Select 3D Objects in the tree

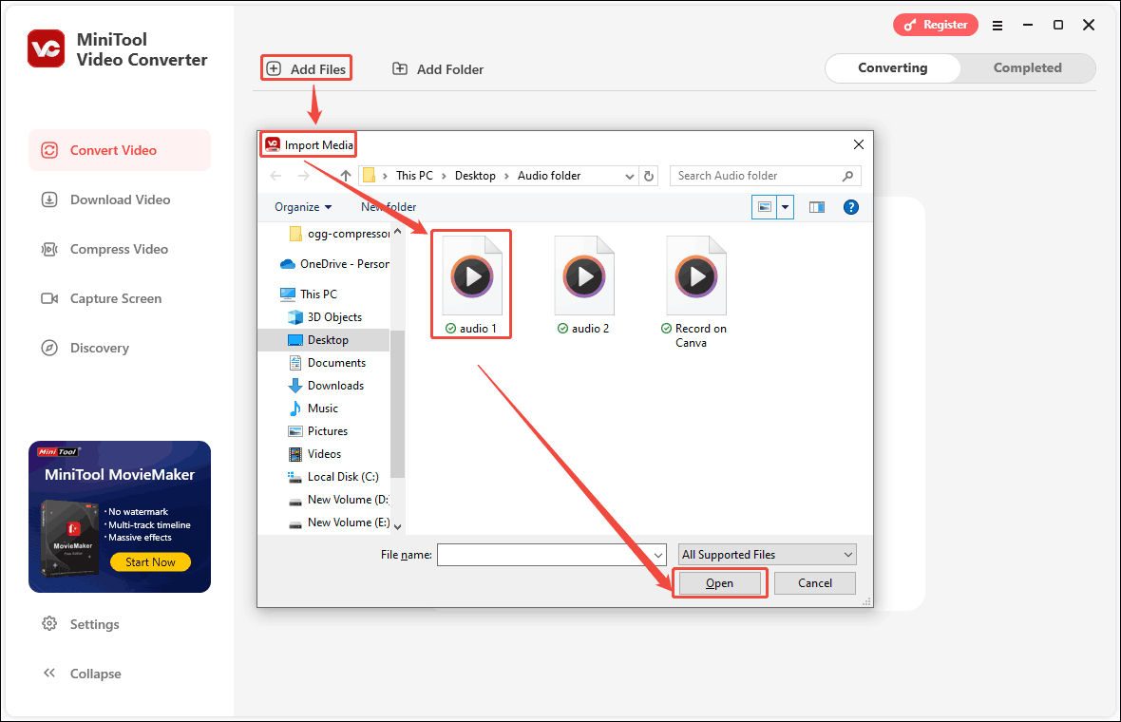(325, 316)
